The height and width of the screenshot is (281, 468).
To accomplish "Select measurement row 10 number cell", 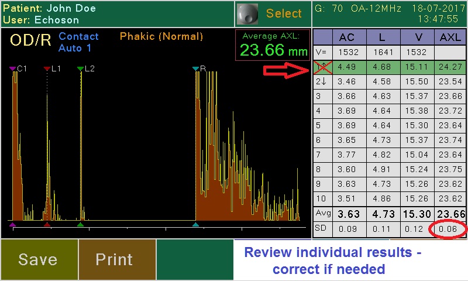I will [x=323, y=198].
